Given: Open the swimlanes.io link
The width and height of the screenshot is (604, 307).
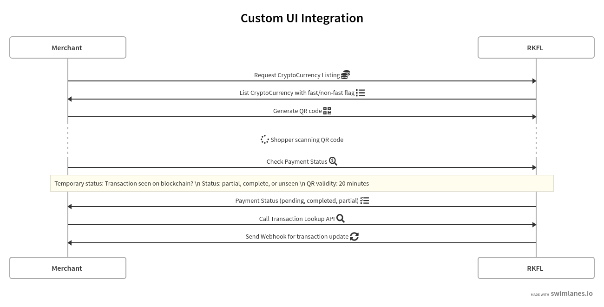Looking at the screenshot, I should tap(571, 294).
